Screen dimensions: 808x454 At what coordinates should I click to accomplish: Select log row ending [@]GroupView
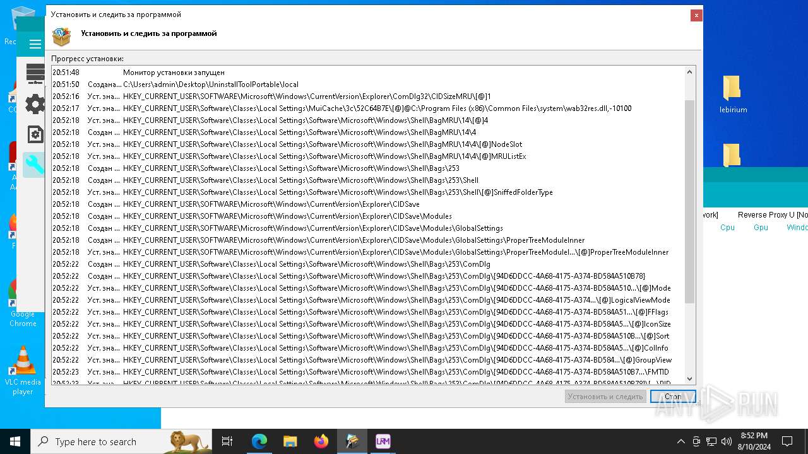[367, 360]
